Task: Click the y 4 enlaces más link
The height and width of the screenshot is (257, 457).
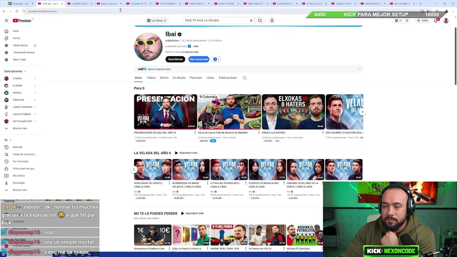Action: tap(190, 52)
